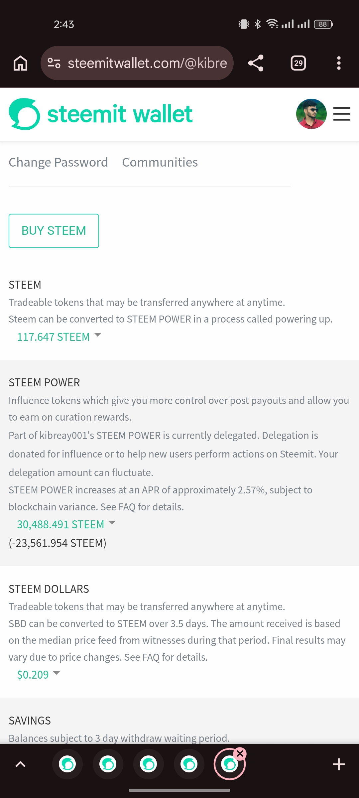
Task: Open browser three-dot overflow menu
Action: (x=338, y=63)
